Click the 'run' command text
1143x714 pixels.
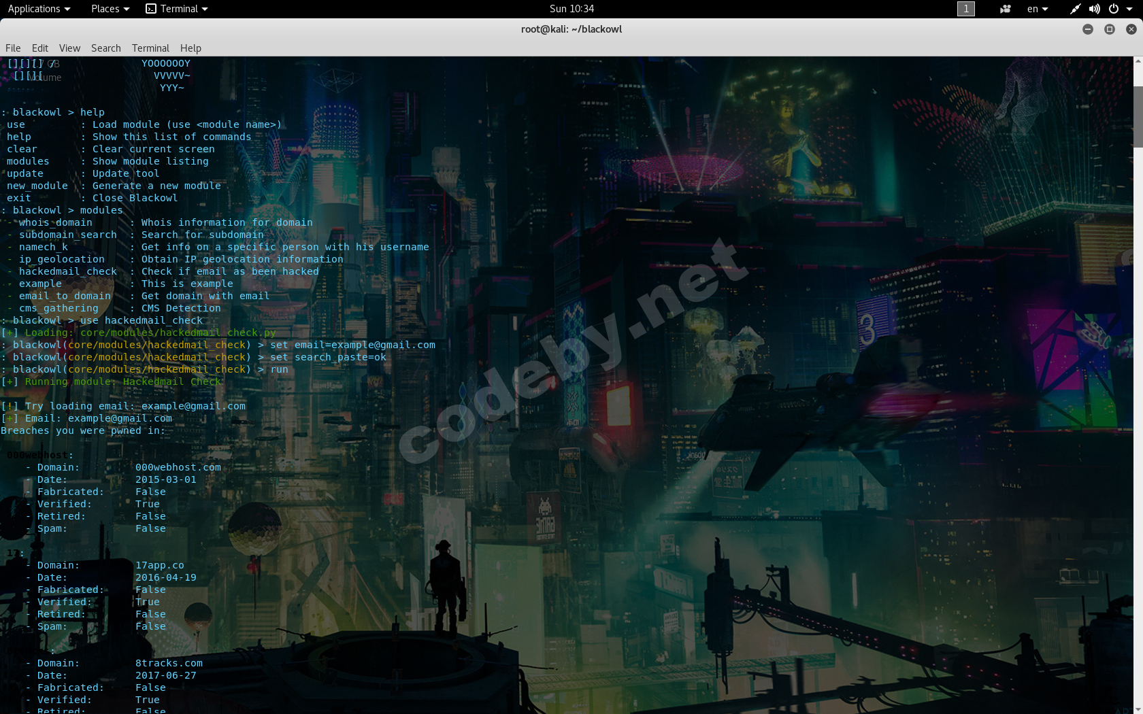tap(279, 369)
